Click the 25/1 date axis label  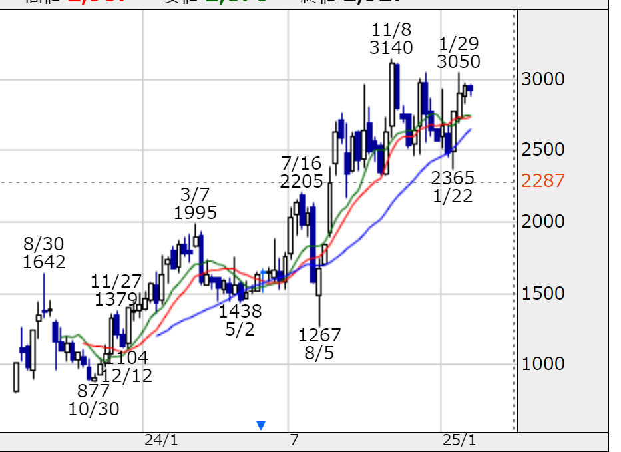(459, 440)
